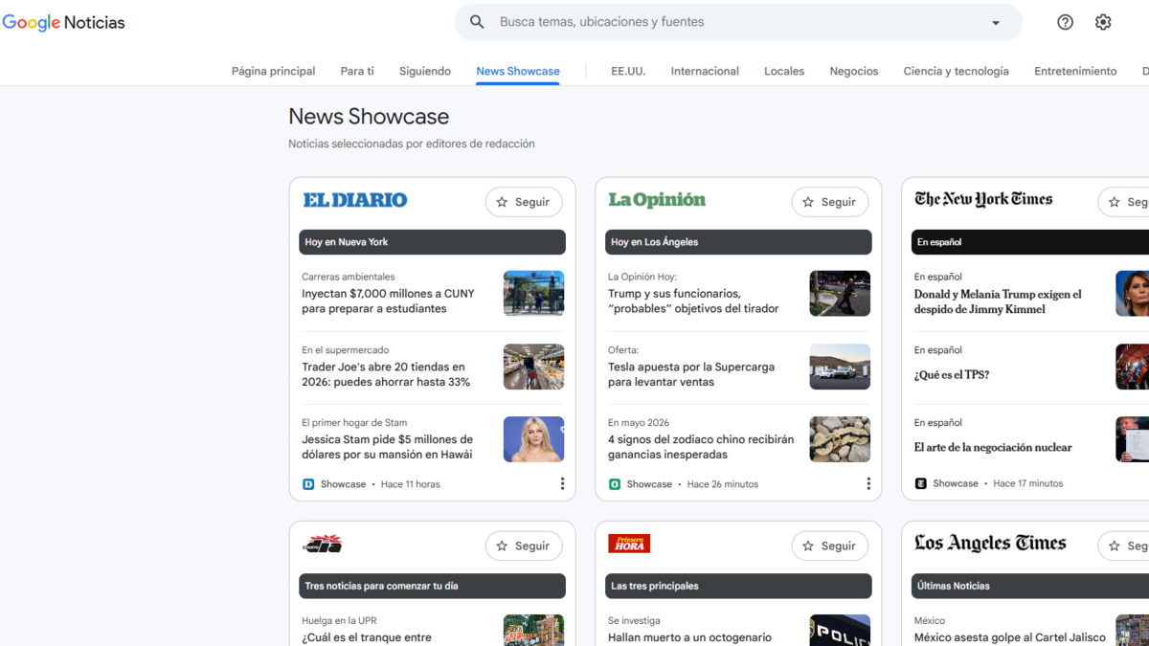Toggle Seguir star for La Opinión

[830, 202]
